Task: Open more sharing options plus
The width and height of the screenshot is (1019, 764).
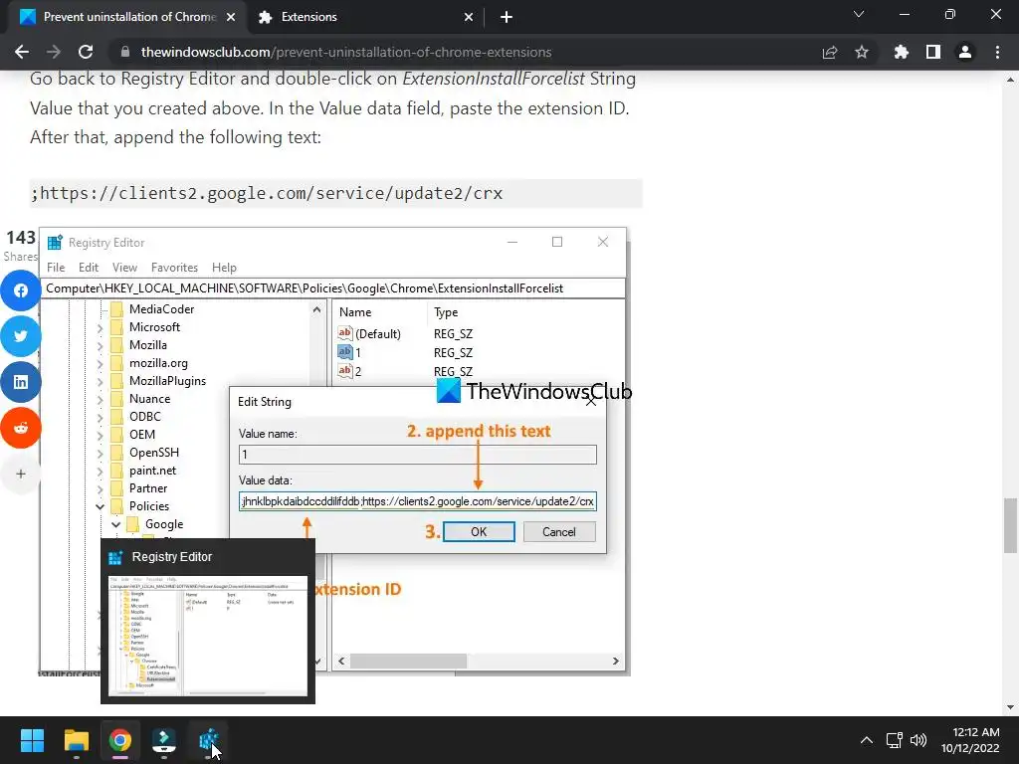Action: (x=21, y=474)
